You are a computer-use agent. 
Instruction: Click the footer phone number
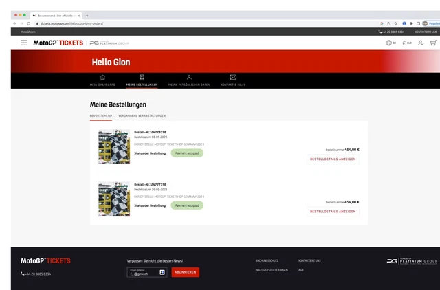[36, 274]
